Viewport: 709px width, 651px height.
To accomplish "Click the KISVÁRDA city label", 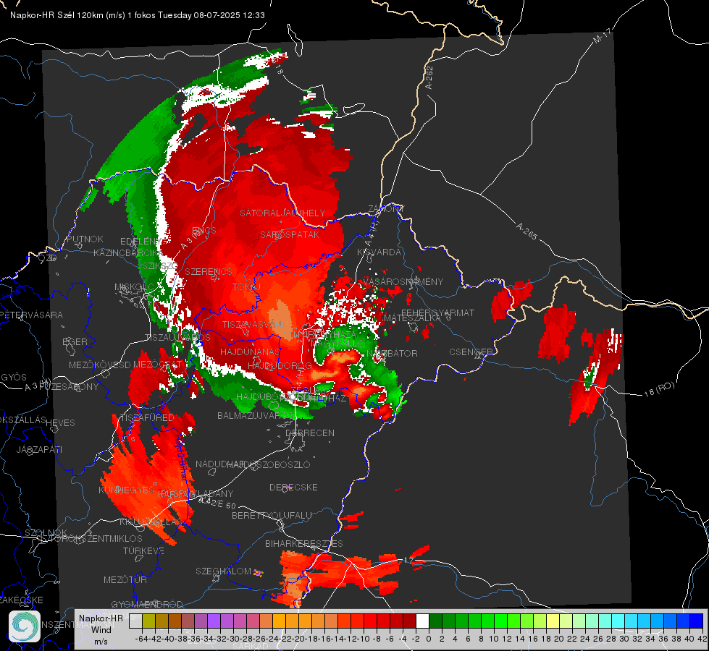I will pyautogui.click(x=379, y=252).
